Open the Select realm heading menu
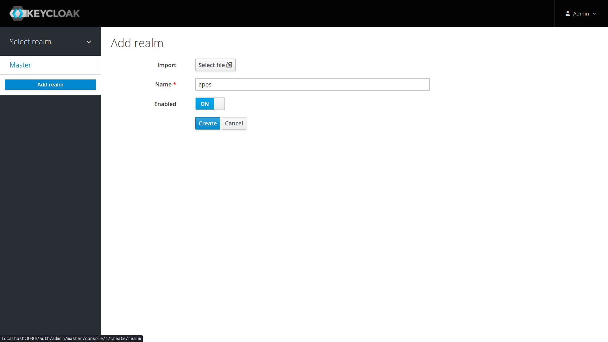 [x=30, y=42]
